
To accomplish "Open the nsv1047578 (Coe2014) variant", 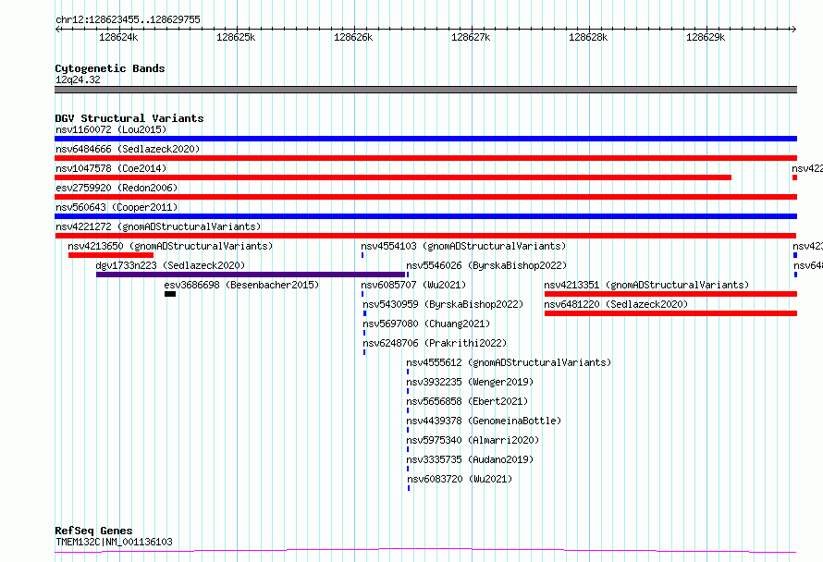I will pyautogui.click(x=393, y=177).
